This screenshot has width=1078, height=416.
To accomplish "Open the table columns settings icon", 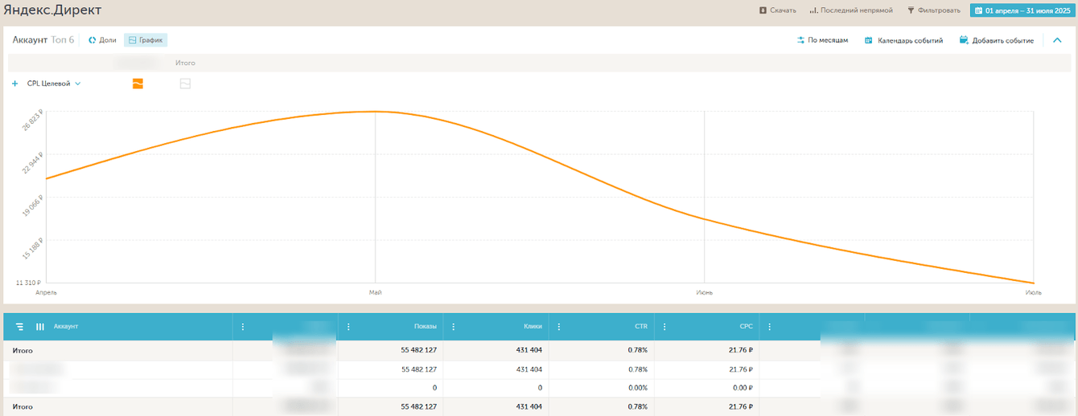I will point(39,327).
